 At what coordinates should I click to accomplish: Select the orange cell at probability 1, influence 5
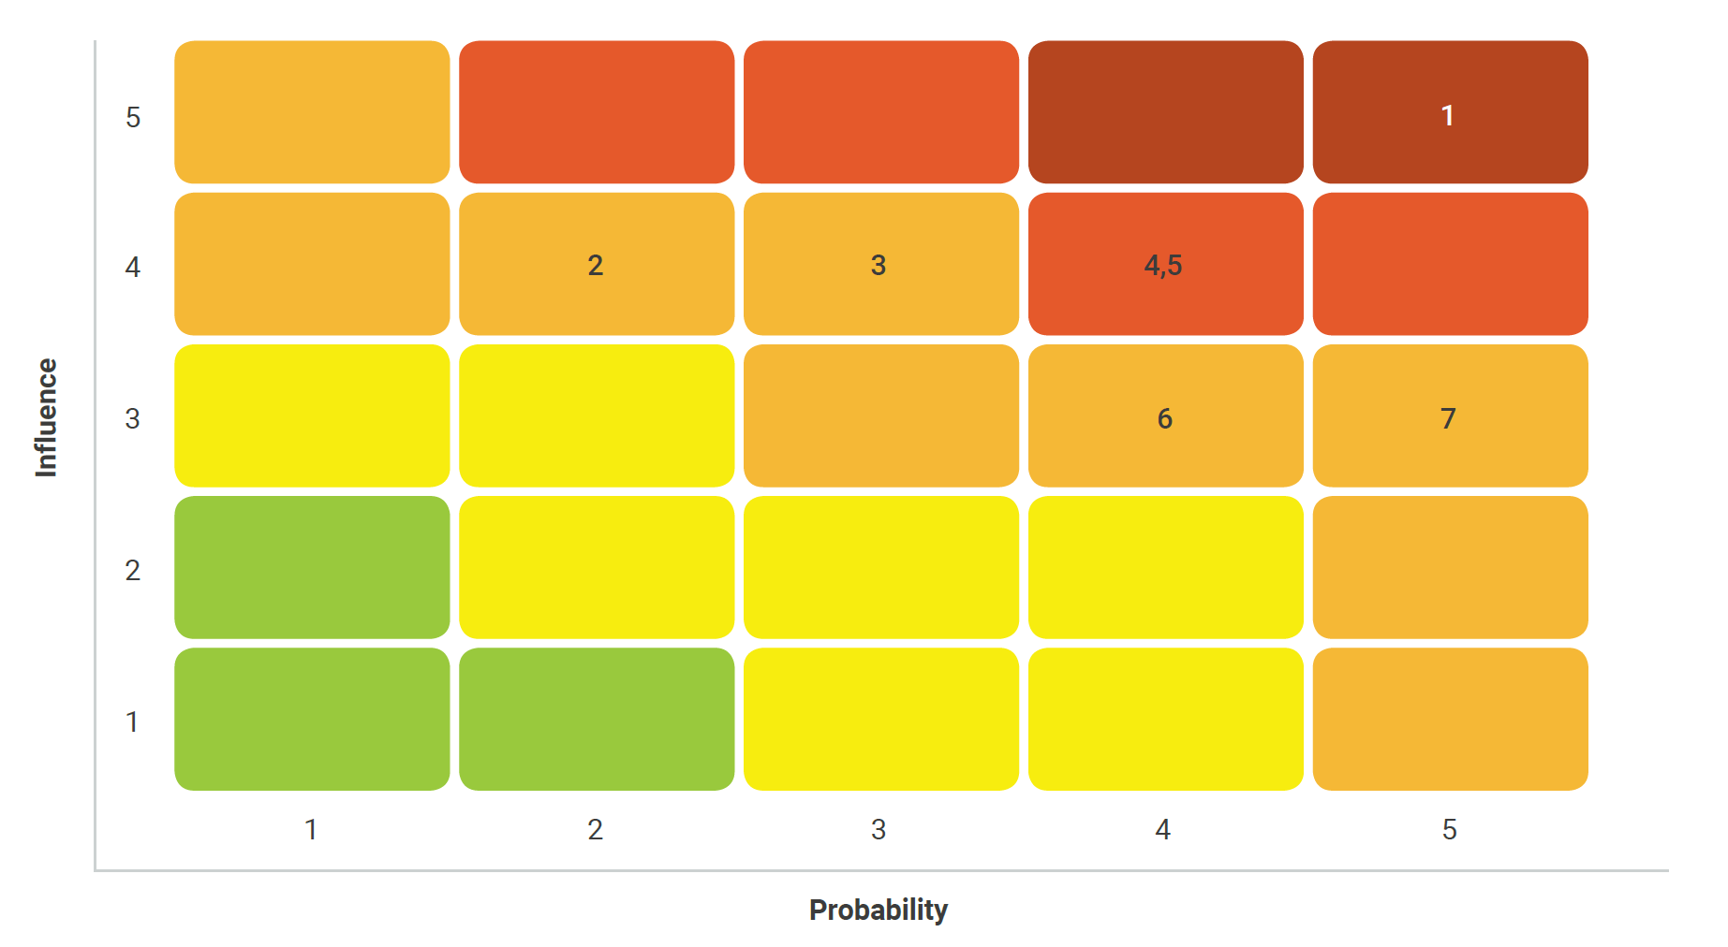coord(312,112)
